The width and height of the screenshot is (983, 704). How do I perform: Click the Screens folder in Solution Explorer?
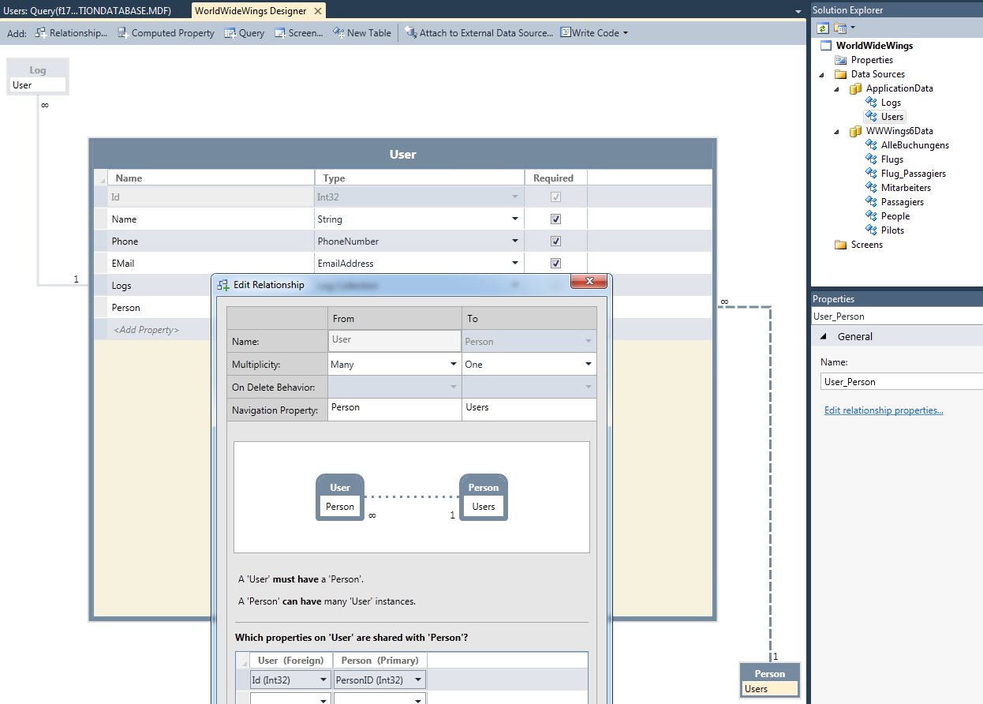pos(866,245)
